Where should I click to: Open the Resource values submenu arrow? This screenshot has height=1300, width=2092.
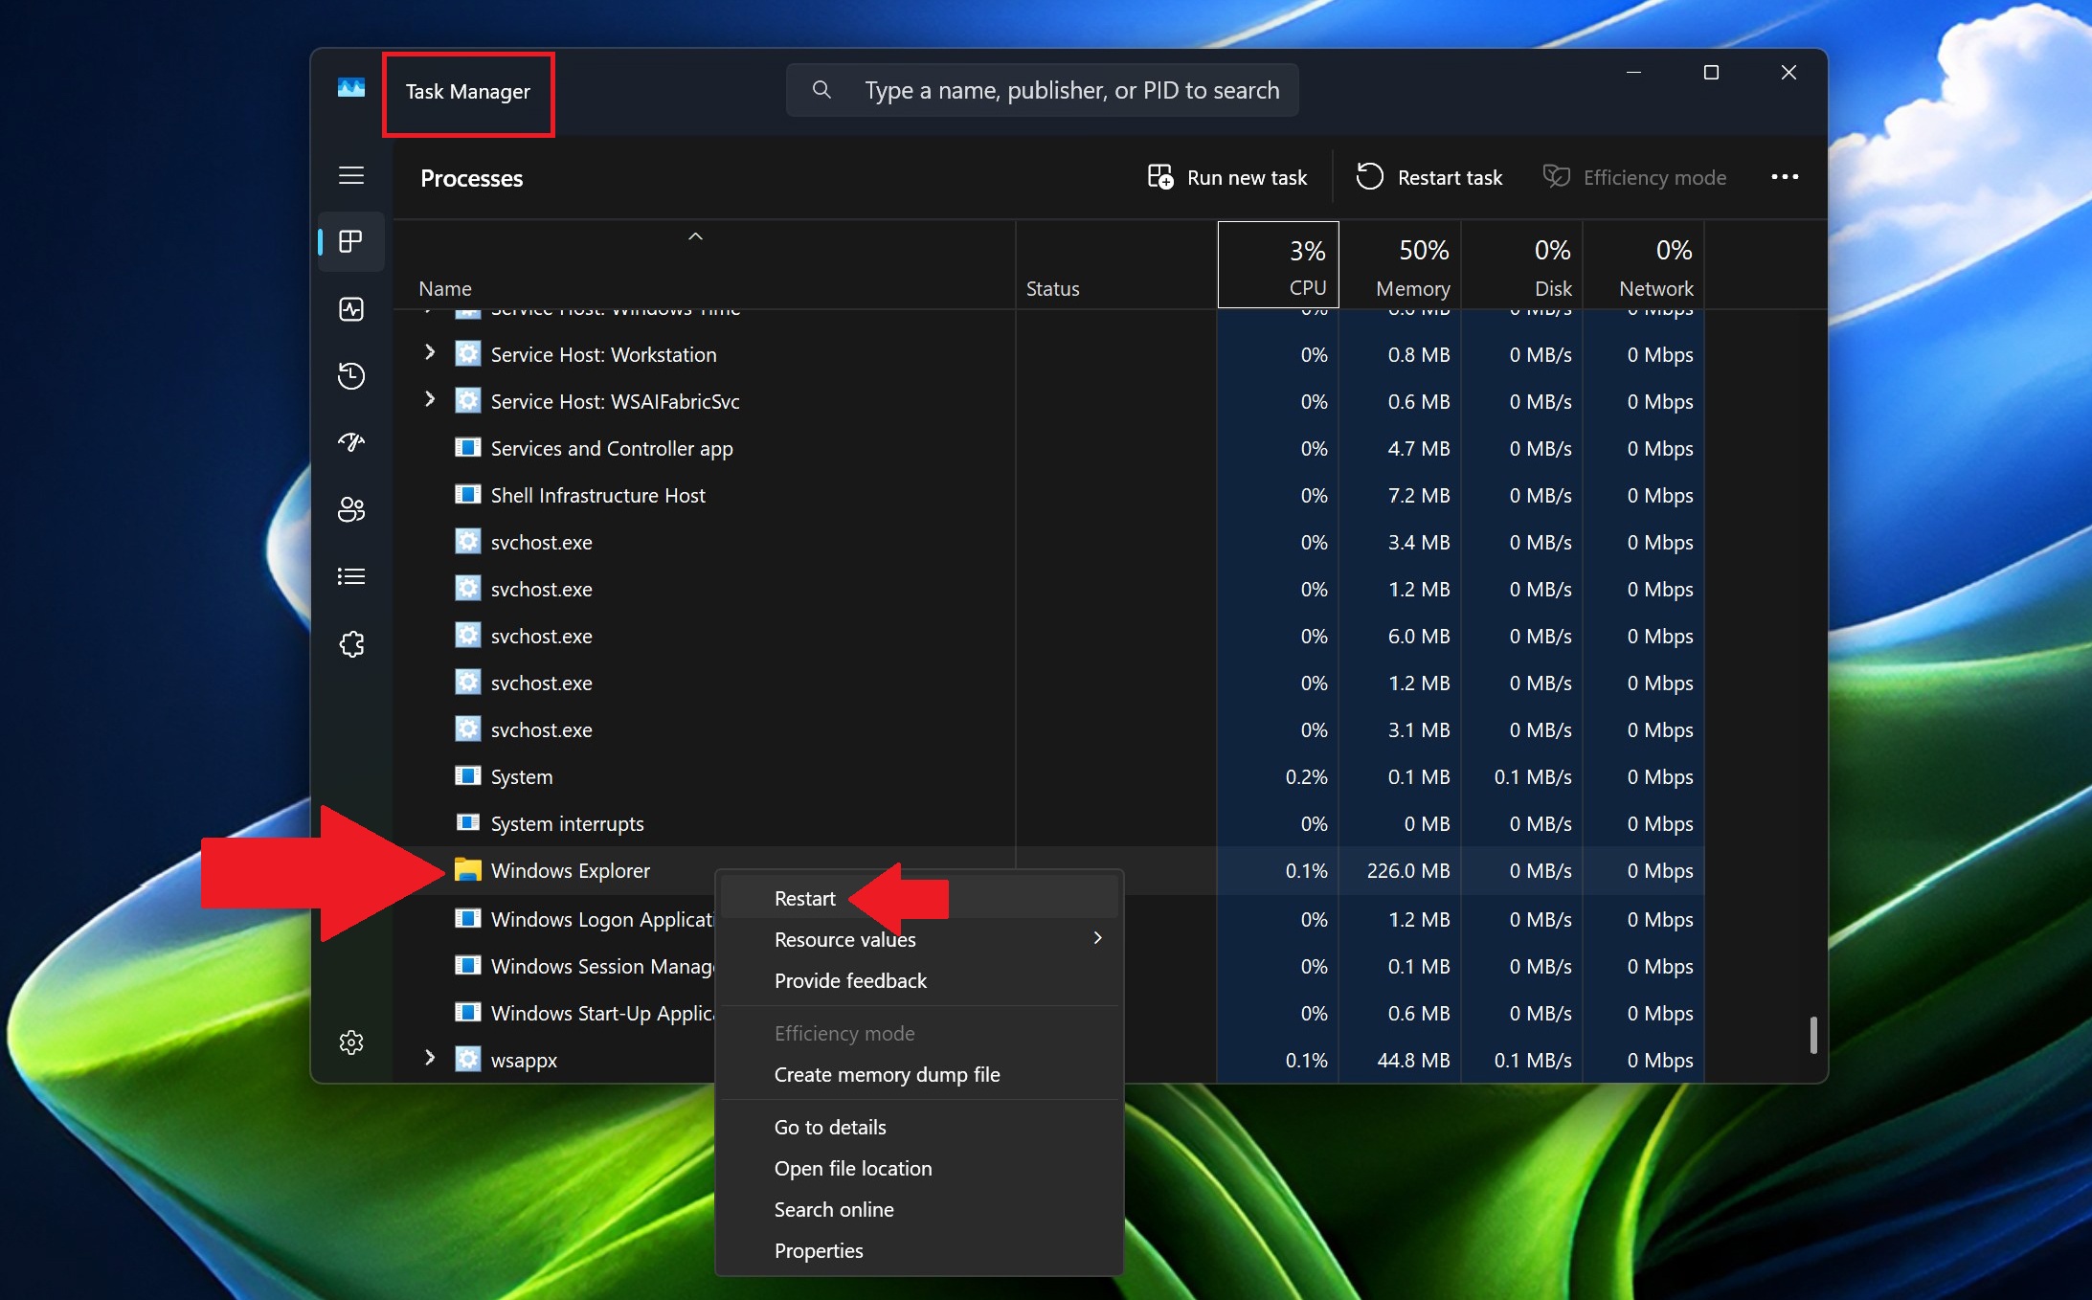pyautogui.click(x=1098, y=938)
